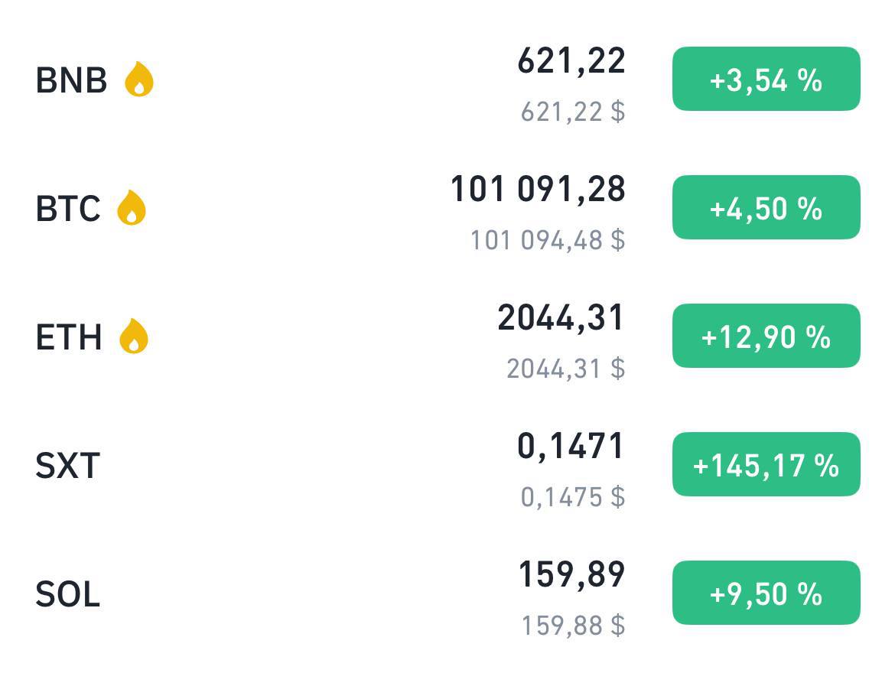Viewport: 895px width, 673px height.
Task: Click the BTC price 101 091,28
Action: [x=539, y=190]
